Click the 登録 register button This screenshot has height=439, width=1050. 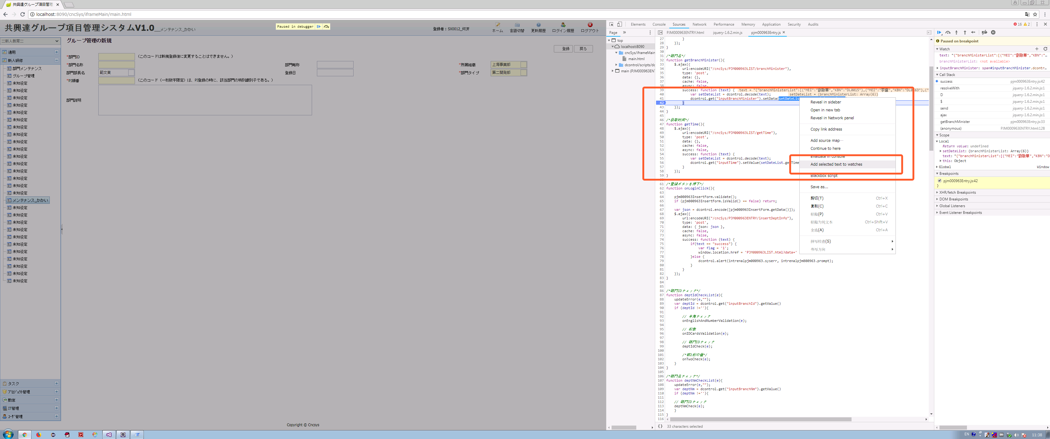[563, 49]
